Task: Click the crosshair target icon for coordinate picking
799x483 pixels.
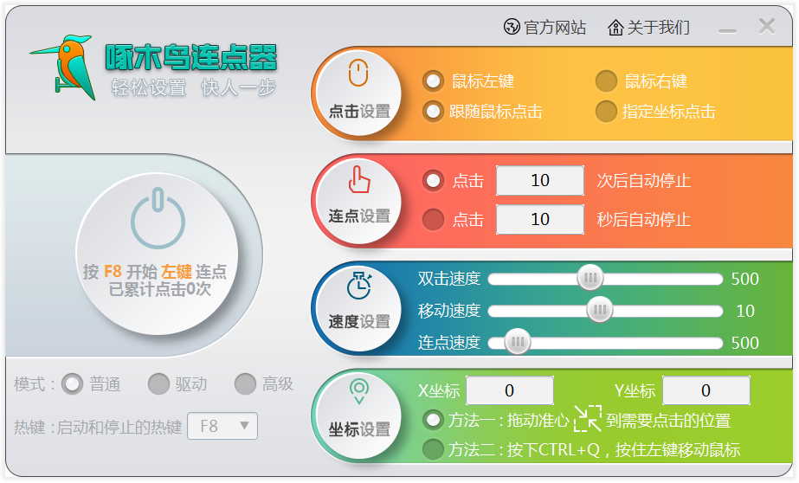Action: tap(587, 420)
